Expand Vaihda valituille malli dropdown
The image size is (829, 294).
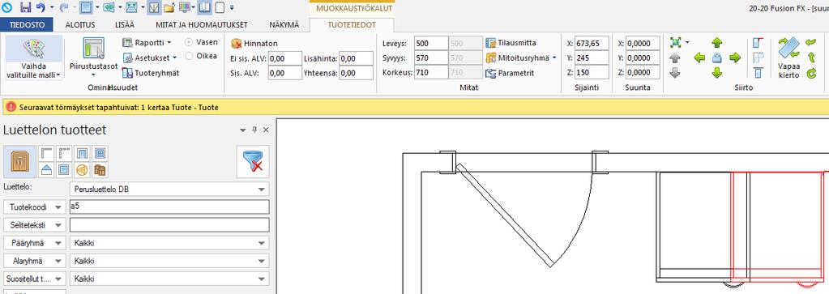pos(34,75)
